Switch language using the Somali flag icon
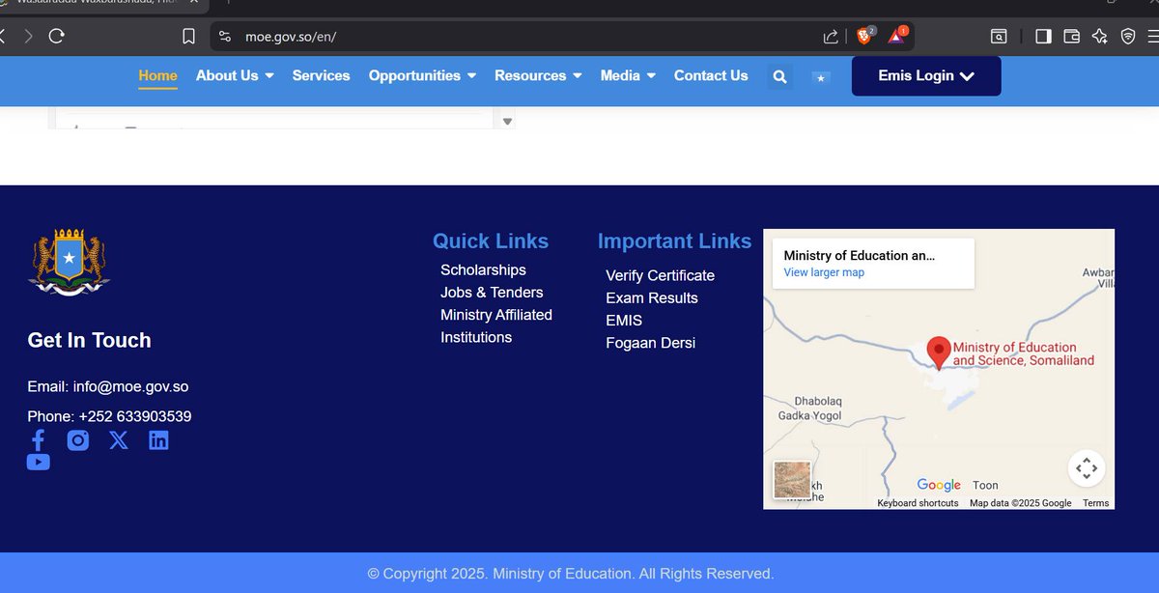 coord(821,77)
